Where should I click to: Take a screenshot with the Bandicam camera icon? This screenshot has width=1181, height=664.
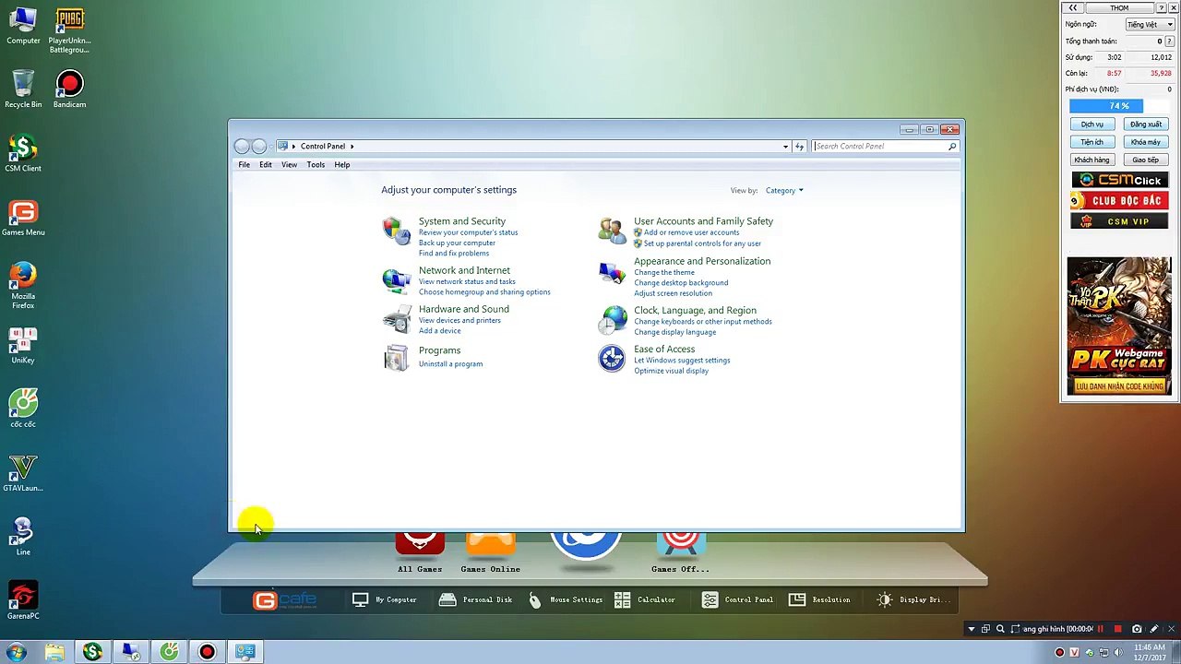pyautogui.click(x=1137, y=629)
